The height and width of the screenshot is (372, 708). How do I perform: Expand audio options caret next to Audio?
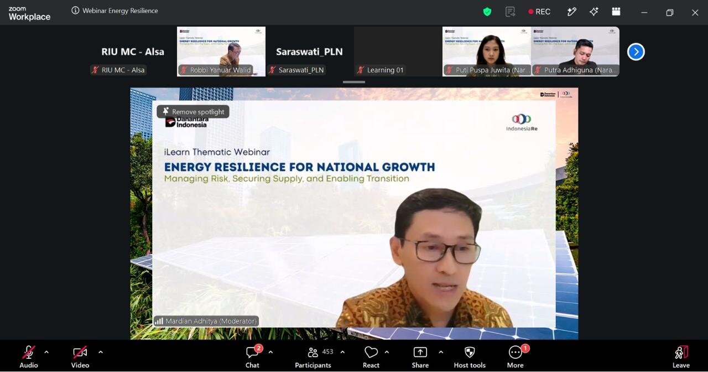point(46,352)
